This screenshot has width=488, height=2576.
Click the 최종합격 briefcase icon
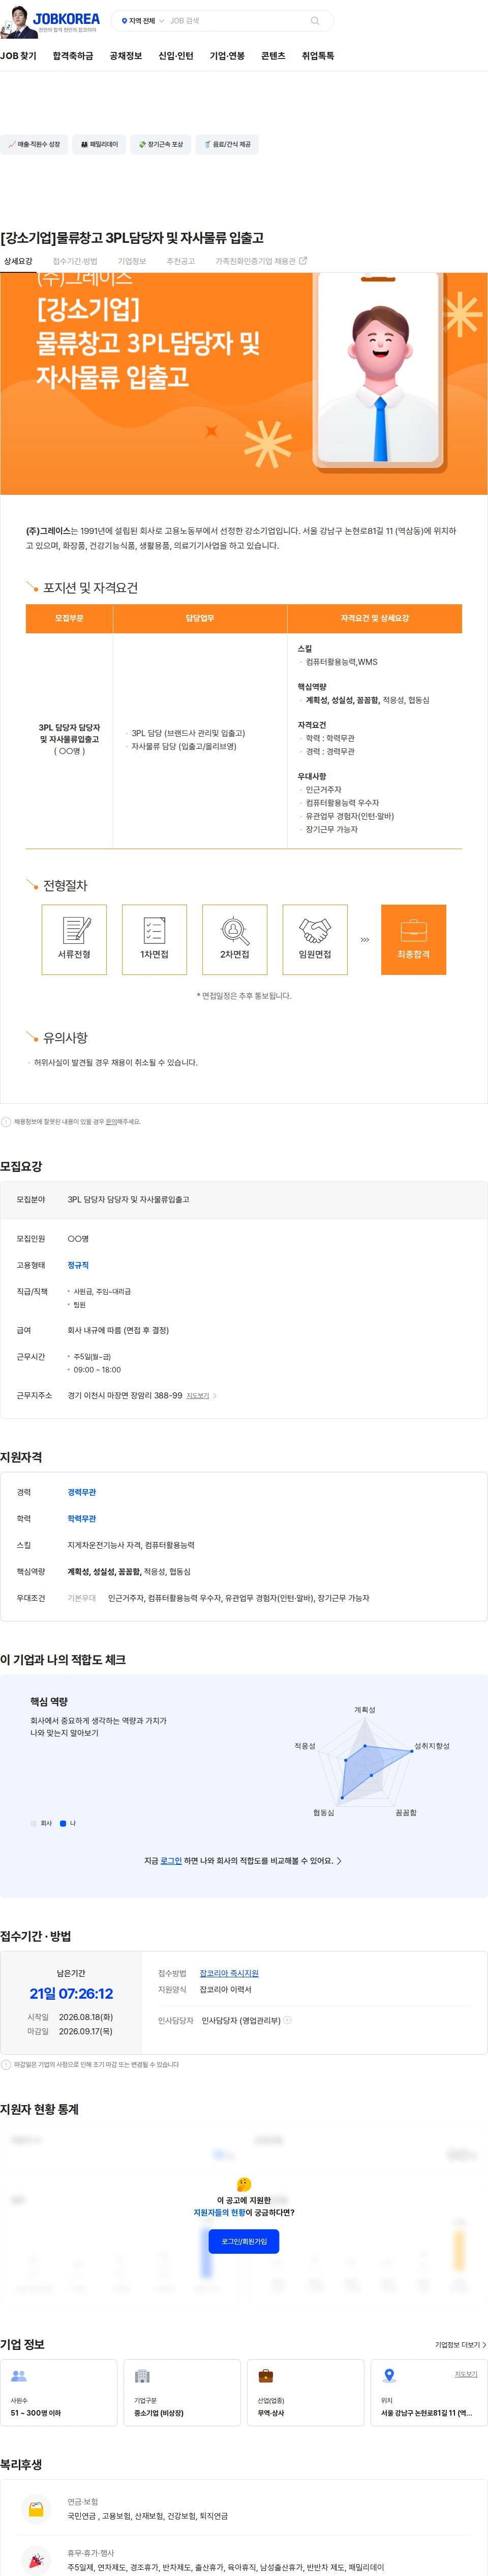[414, 930]
